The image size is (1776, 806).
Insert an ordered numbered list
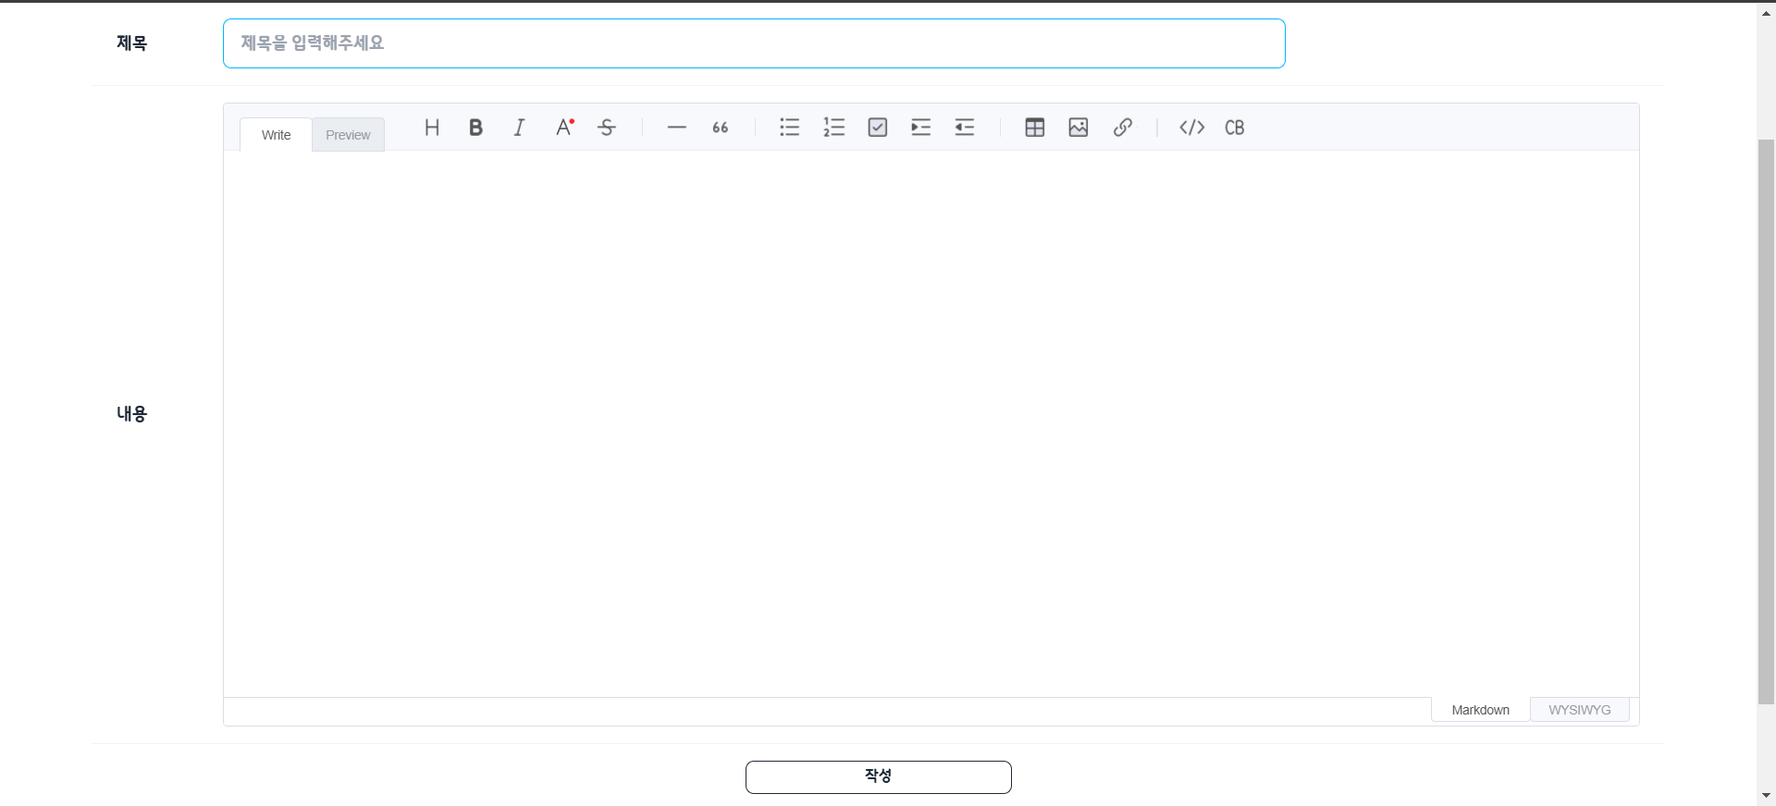click(834, 128)
